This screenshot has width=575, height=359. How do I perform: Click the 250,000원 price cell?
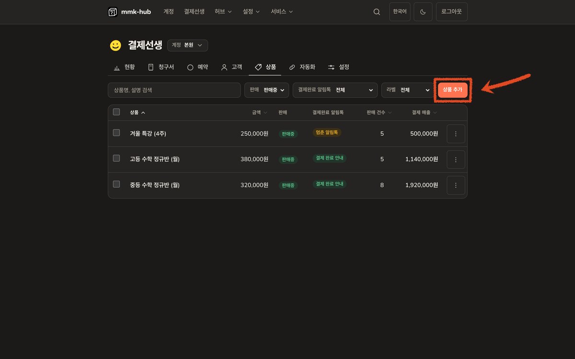254,134
